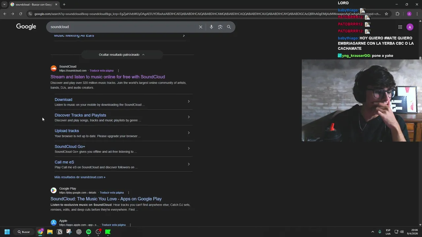Open the microphone tray icon
This screenshot has width=422, height=237.
tap(380, 232)
